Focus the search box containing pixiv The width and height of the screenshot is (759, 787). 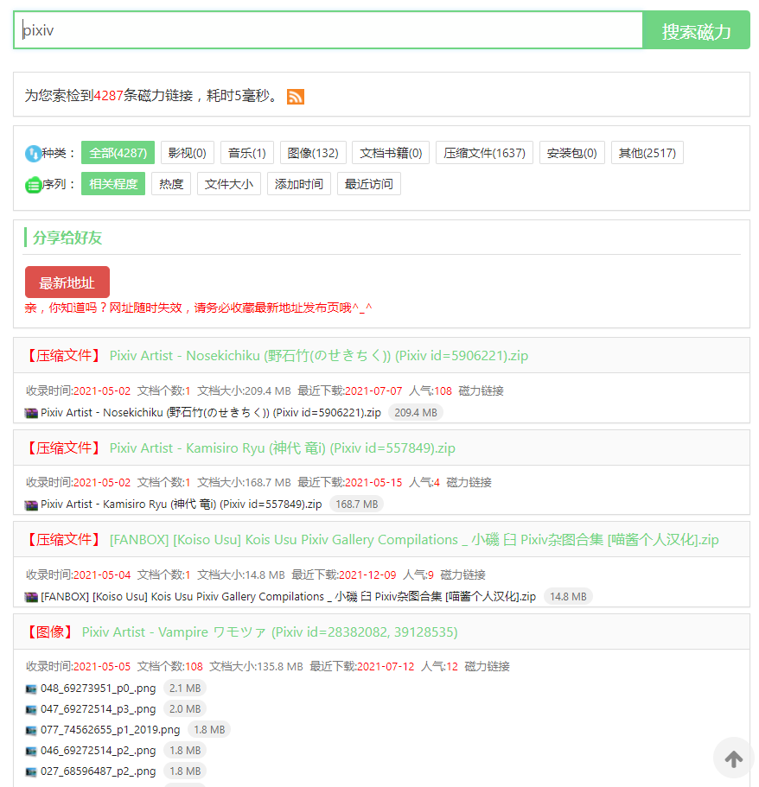coord(328,30)
